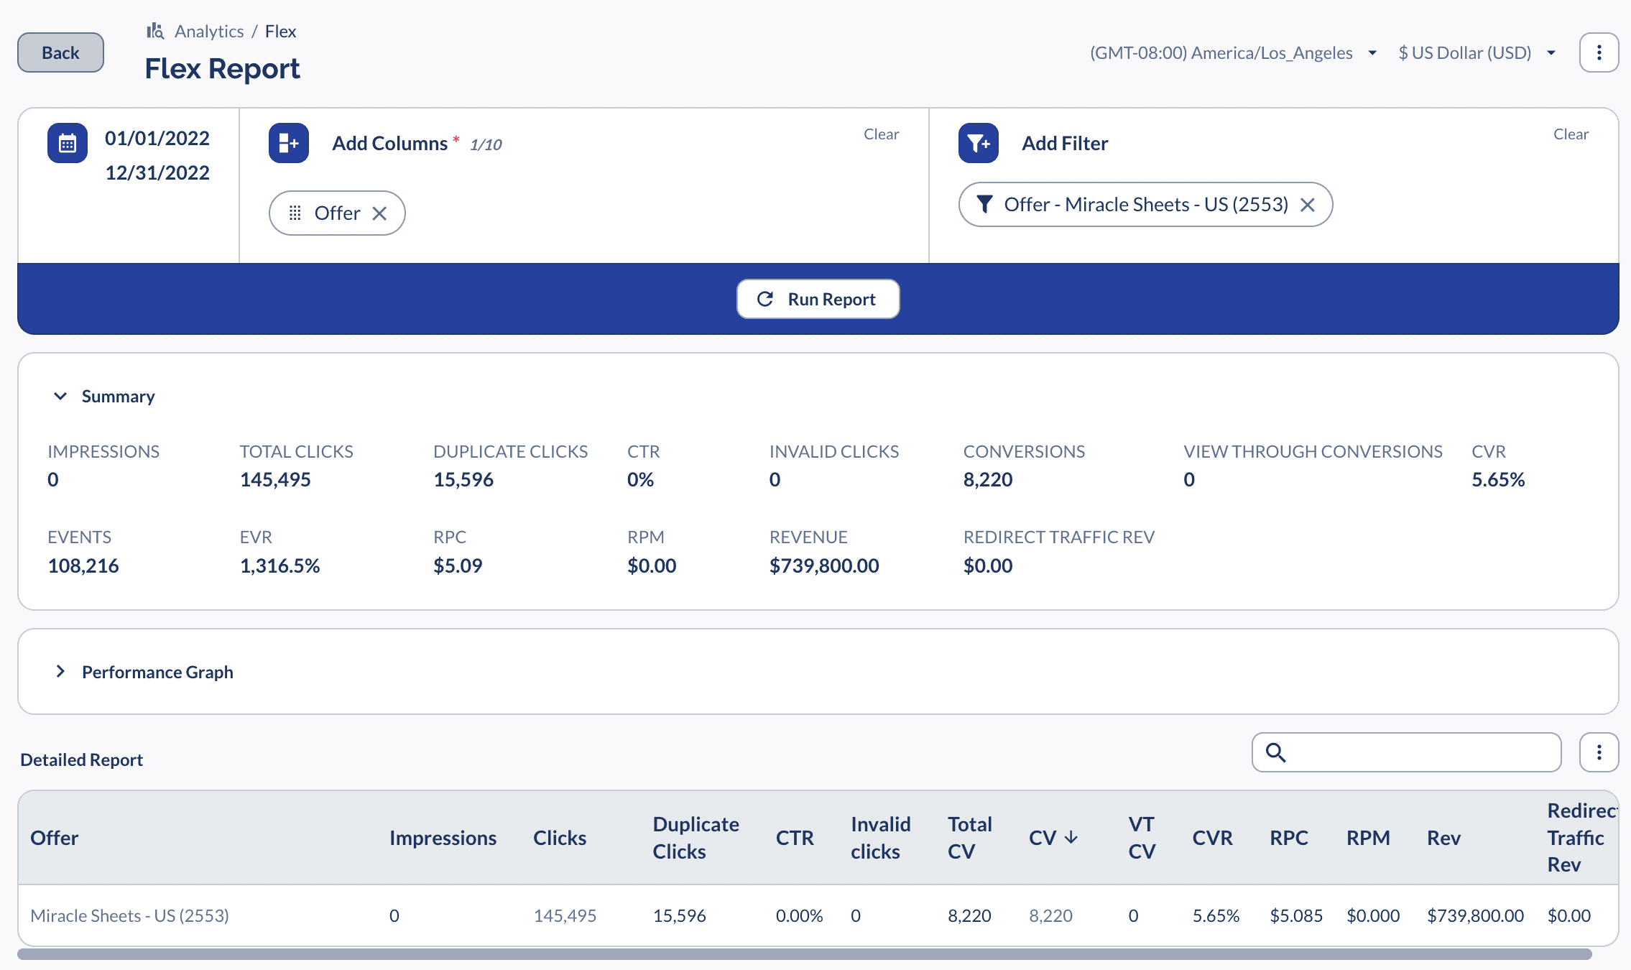Go back using the Back button
1631x970 pixels.
(60, 52)
